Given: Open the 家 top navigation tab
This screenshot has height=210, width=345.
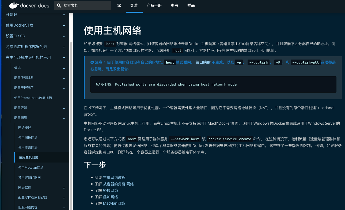Looking at the screenshot, I should 119,5.
